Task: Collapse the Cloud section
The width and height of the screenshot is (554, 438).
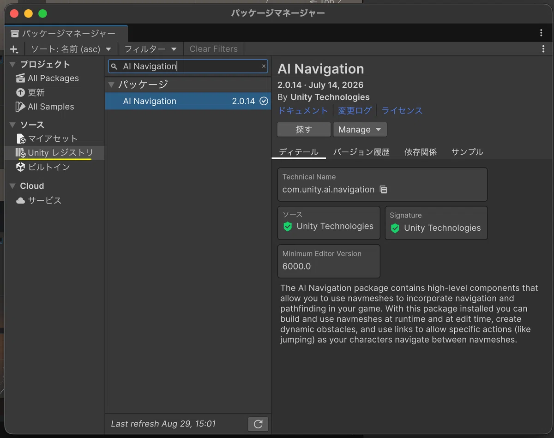Action: [12, 186]
